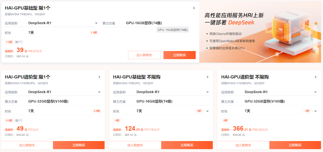
Task: Buy the 124.29元 基础型 offer now
Action: [187, 145]
